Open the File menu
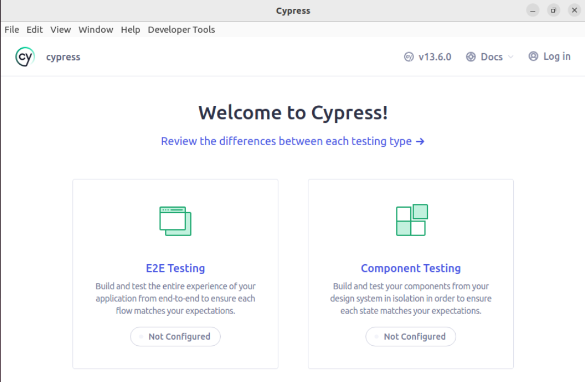Viewport: 585px width, 382px height. click(x=12, y=30)
